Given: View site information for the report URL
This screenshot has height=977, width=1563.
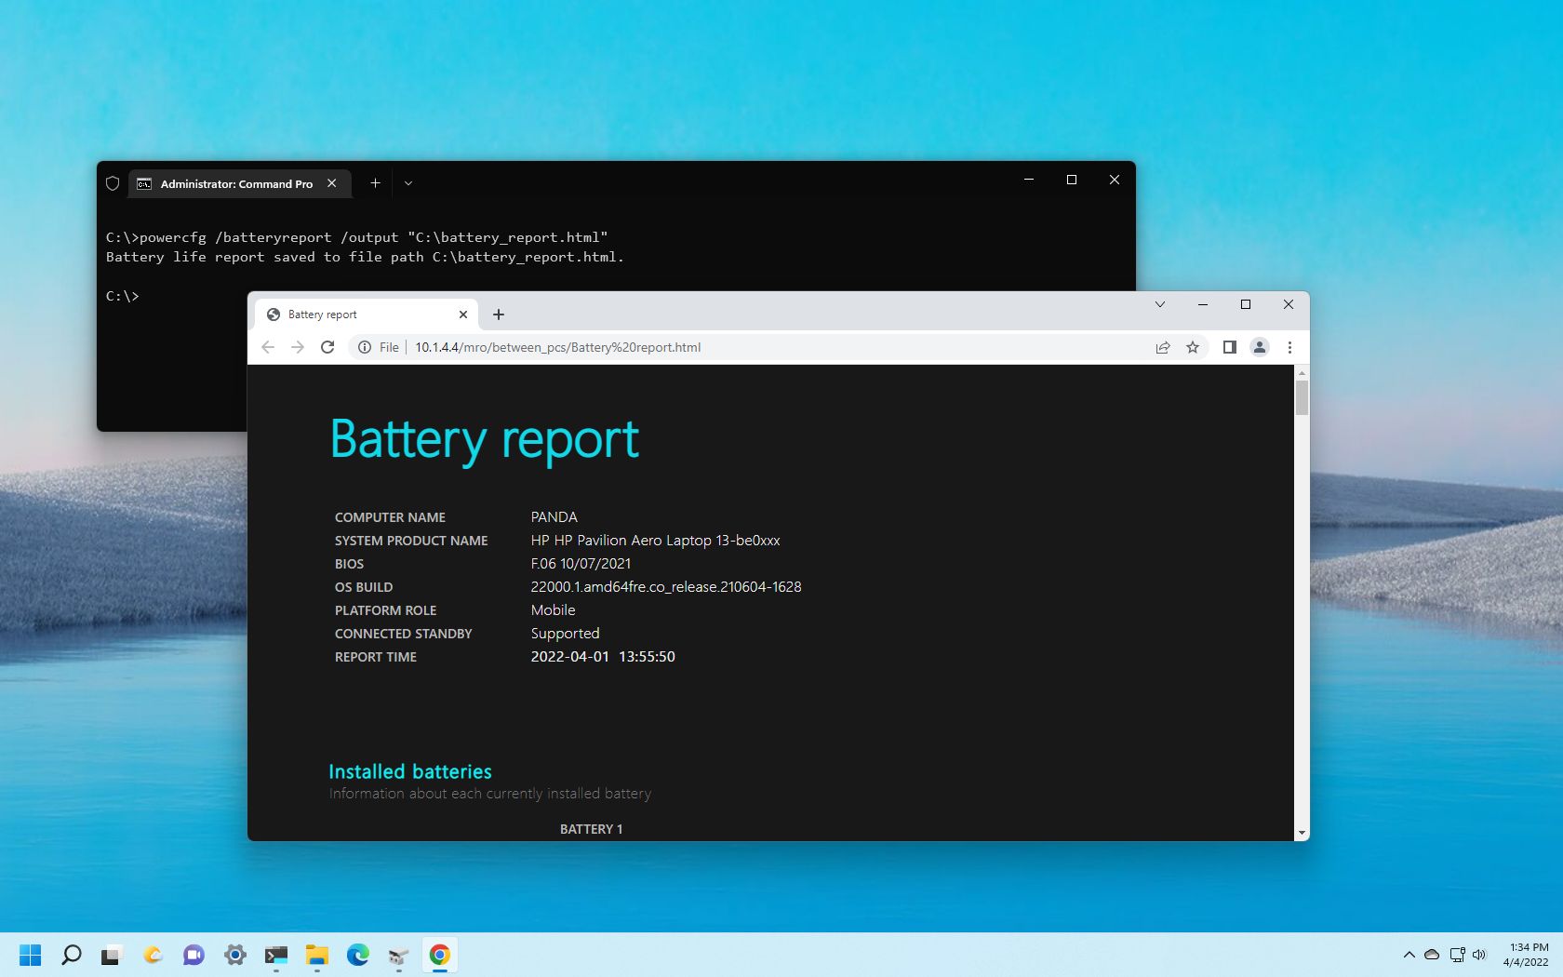Looking at the screenshot, I should [363, 347].
